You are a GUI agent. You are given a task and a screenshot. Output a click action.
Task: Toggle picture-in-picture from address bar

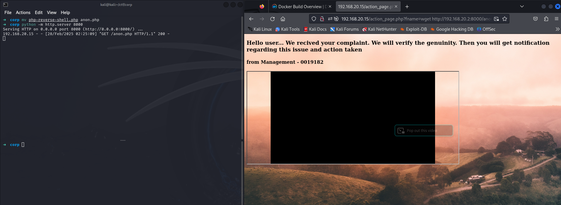pyautogui.click(x=496, y=19)
